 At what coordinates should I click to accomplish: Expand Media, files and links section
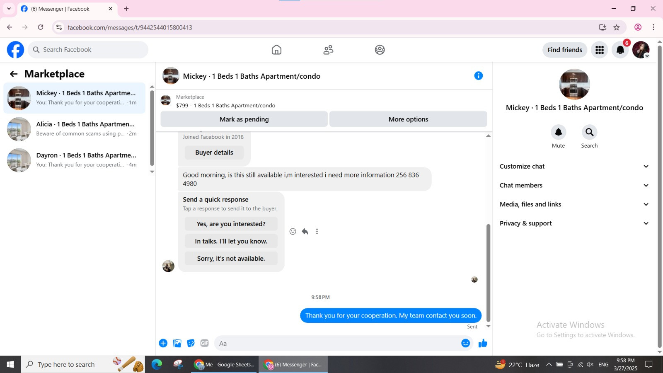click(x=574, y=204)
